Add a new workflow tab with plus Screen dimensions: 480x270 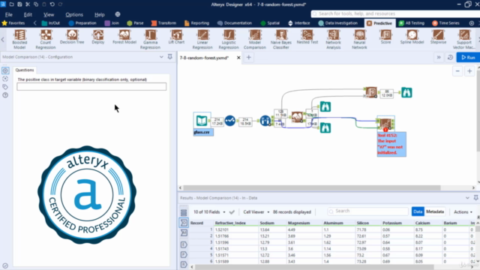pos(248,57)
